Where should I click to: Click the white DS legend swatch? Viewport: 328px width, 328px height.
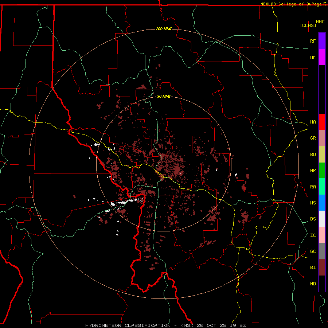click(322, 219)
